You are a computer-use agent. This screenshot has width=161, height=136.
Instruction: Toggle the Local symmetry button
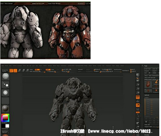138,105
